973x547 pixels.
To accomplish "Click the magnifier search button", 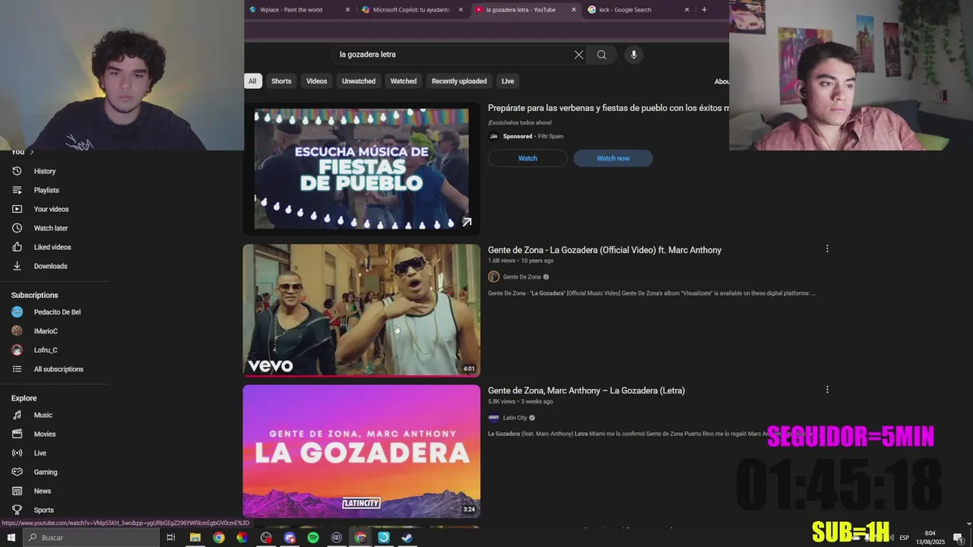I will (601, 55).
